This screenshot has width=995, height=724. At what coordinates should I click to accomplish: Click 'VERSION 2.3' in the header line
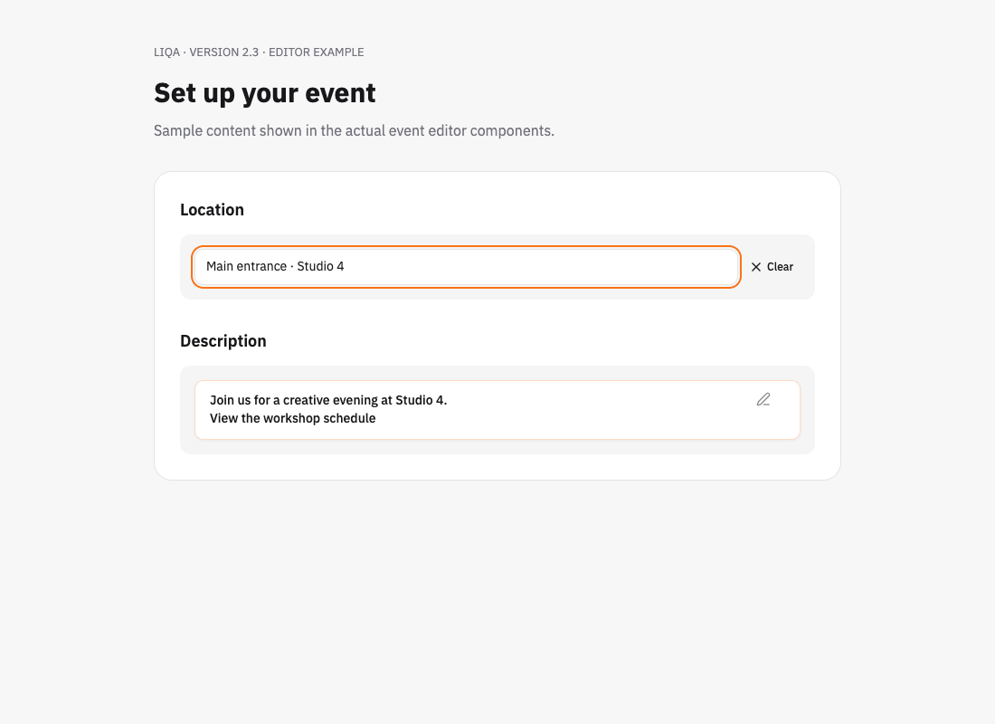click(224, 52)
